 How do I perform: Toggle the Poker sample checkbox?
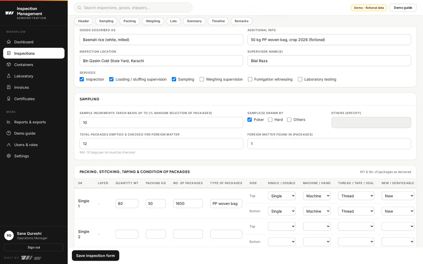point(250,120)
